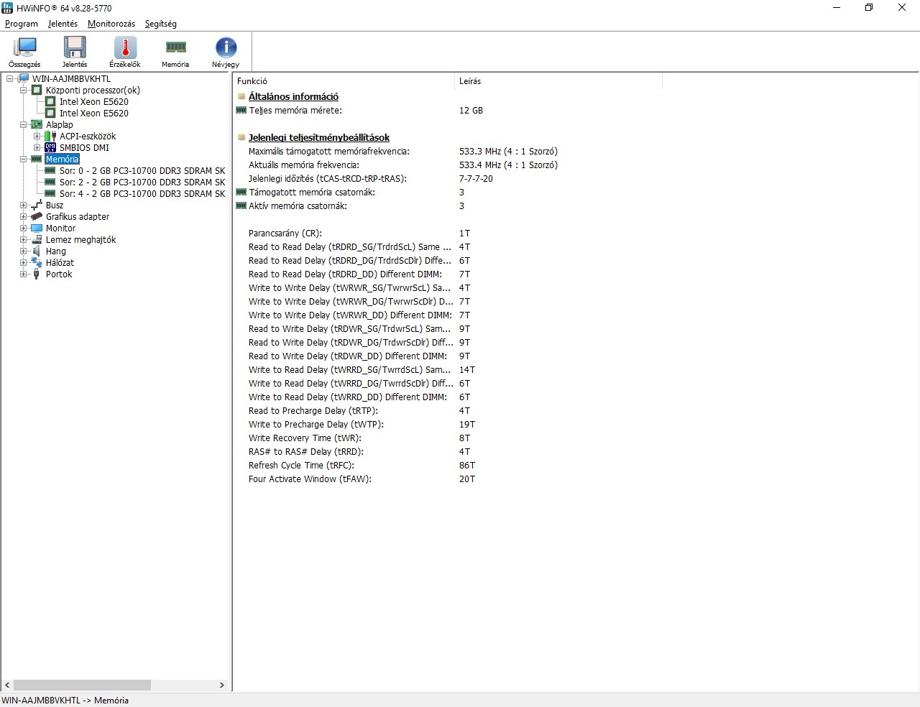Screen dimensions: 920x707
Task: Click the Hálózat network icon
Action: (x=37, y=262)
